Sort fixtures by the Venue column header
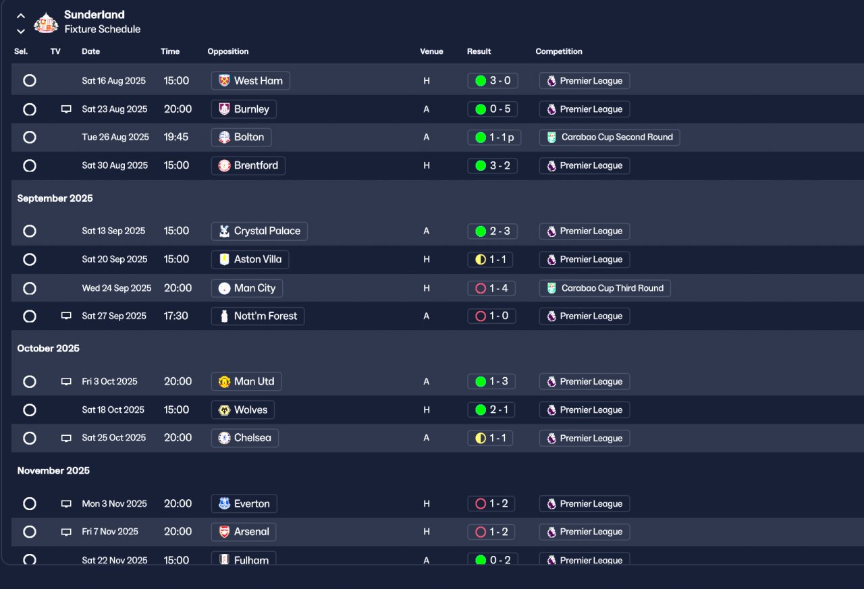The image size is (864, 589). [x=431, y=51]
